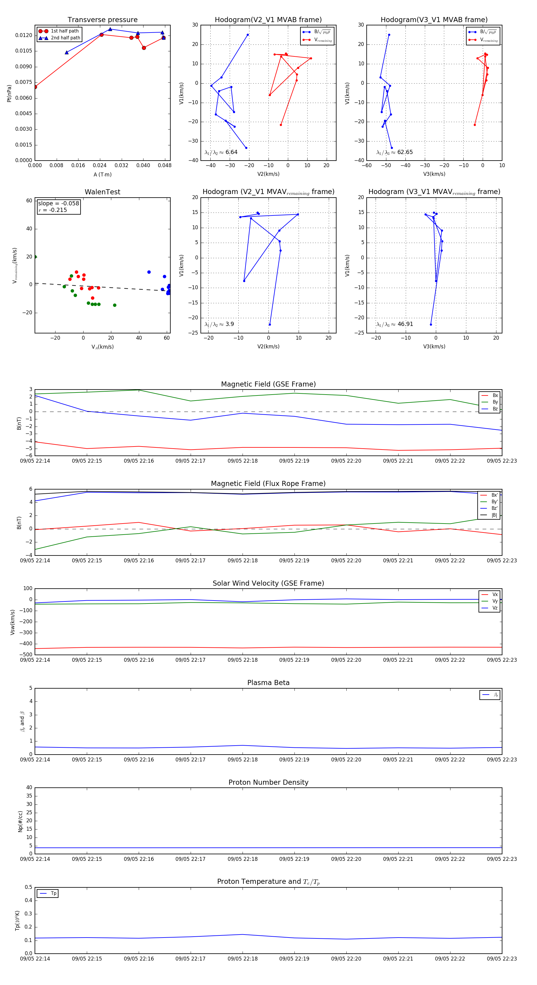This screenshot has height=985, width=537.
Task: Click B/√μ0ρ legend entry in V3_V1 MVAB hodogram
Action: click(x=483, y=32)
